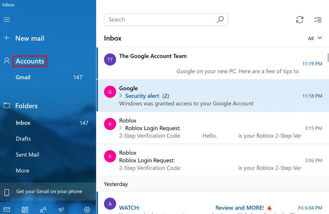This screenshot has width=329, height=214.
Task: Click the R avatar of 3:06 PM Roblox email
Action: tap(110, 156)
